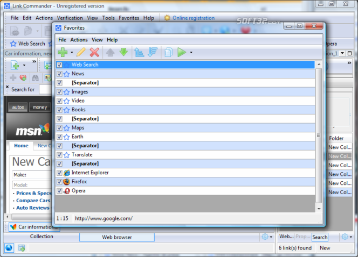Image resolution: width=358 pixels, height=257 pixels.
Task: Toggle the Translate checkbox
Action: pyautogui.click(x=59, y=155)
